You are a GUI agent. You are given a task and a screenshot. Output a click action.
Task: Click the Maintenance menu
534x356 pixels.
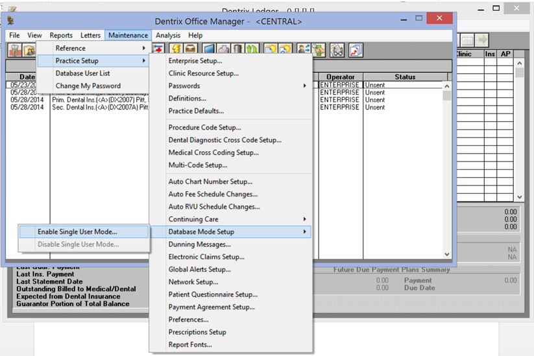click(128, 36)
